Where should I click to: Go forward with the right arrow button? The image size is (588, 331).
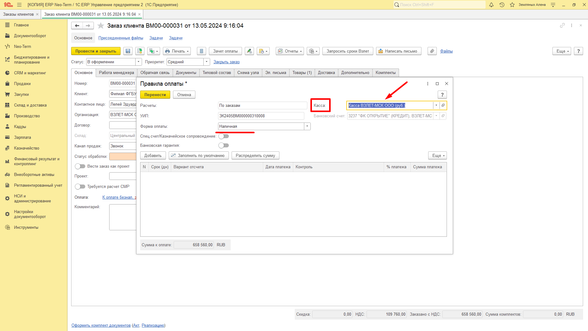(x=88, y=26)
